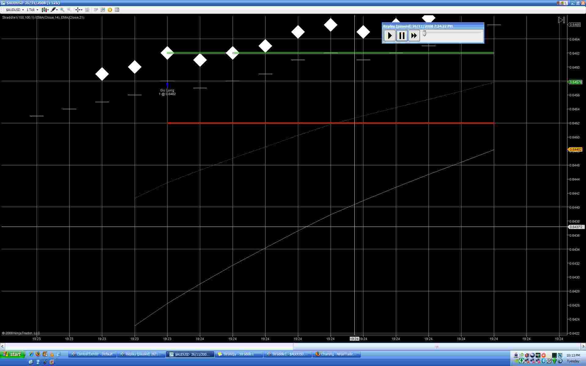Click the Windows start button

(13, 354)
